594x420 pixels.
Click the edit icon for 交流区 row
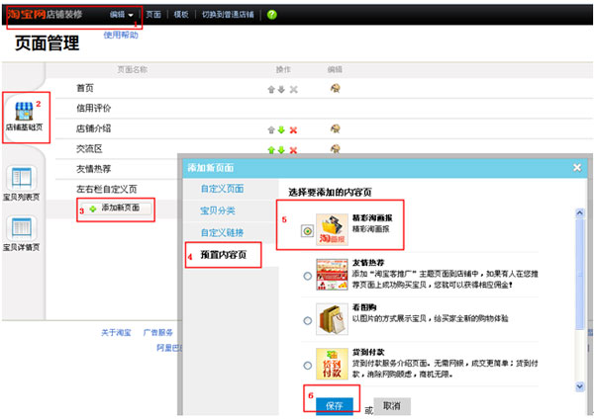335,148
